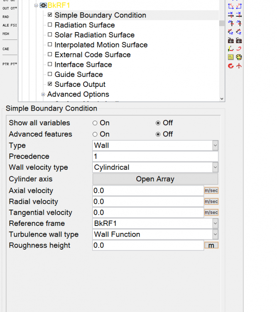Check the External Code Surface box
This screenshot has width=277, height=312.
pos(50,54)
